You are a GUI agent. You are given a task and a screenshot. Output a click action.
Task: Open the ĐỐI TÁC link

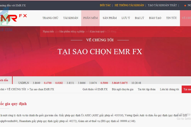point(105,5)
